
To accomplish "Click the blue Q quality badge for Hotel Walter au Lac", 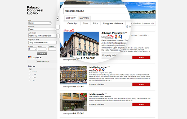I will click(x=103, y=70).
